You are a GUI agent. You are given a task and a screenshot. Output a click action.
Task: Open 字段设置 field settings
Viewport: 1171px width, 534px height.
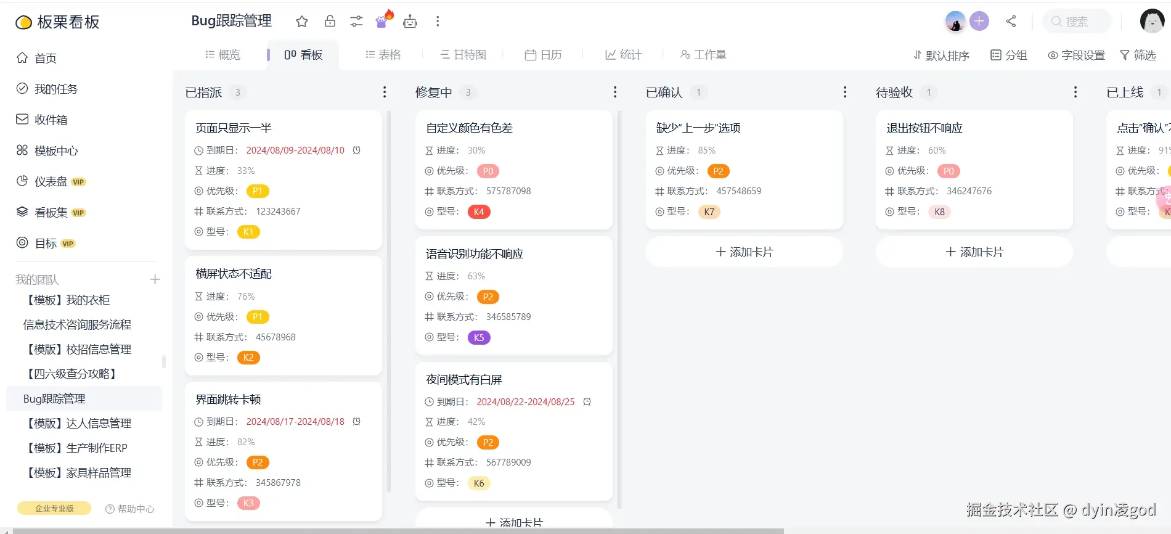[x=1076, y=55]
